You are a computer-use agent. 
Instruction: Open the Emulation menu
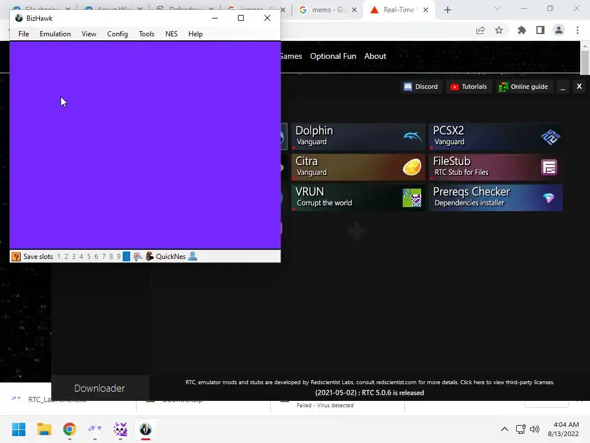coord(55,34)
